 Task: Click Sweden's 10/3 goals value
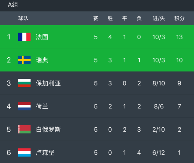[159, 60]
